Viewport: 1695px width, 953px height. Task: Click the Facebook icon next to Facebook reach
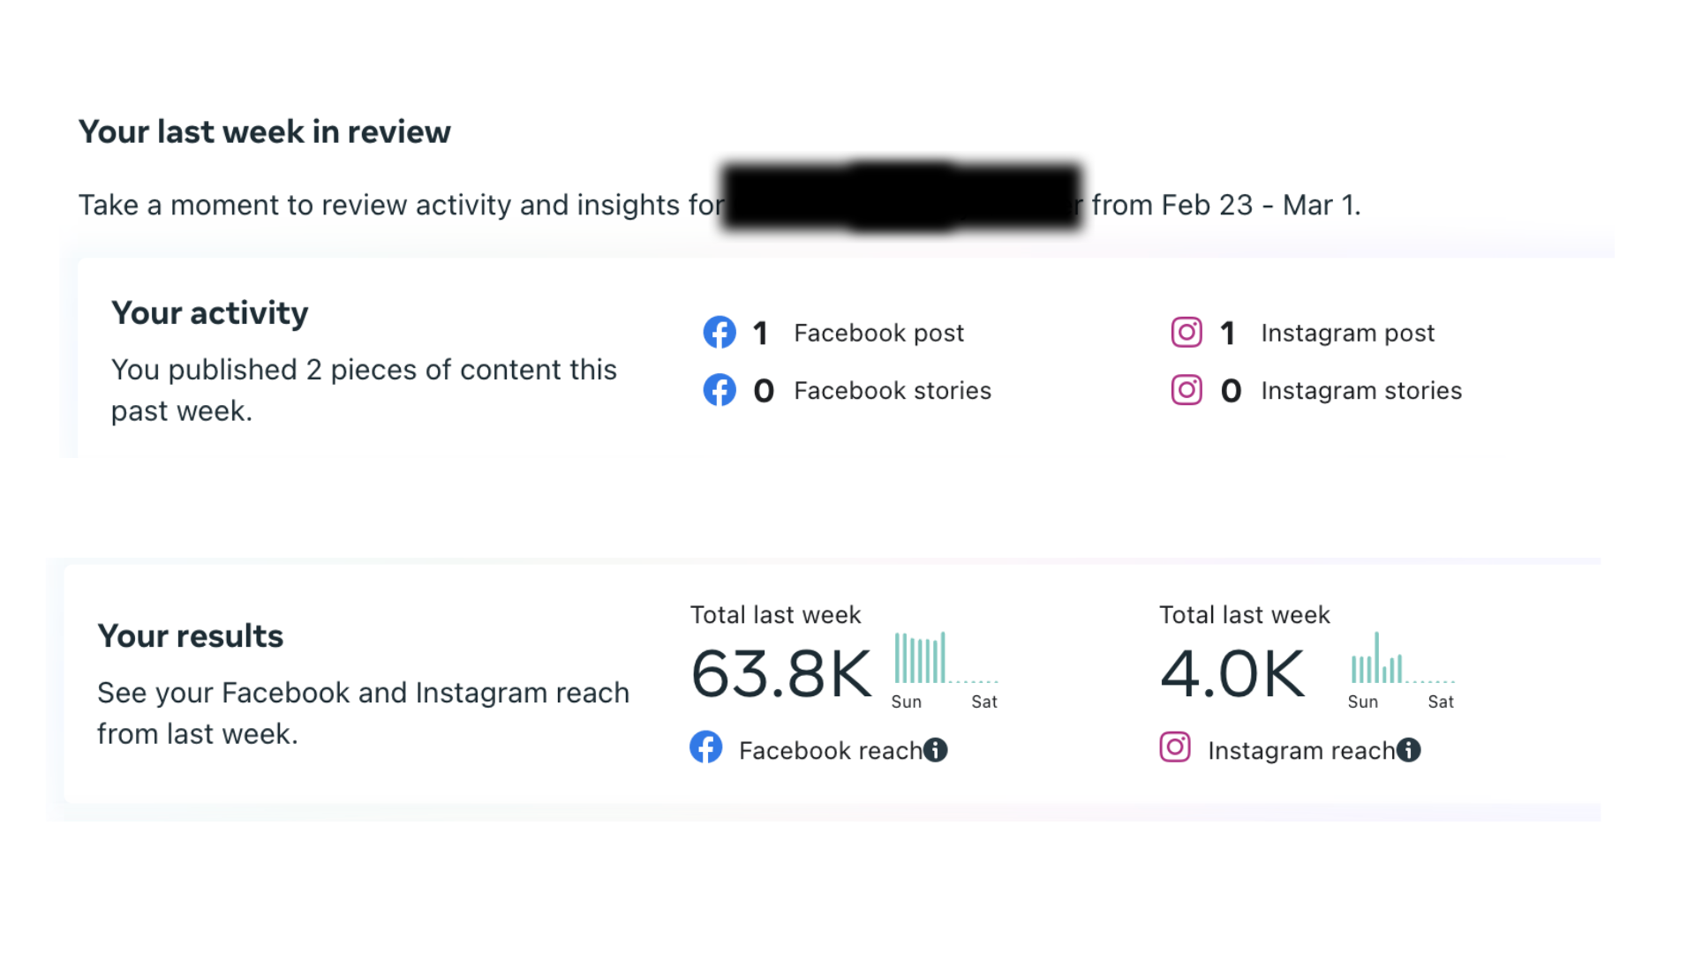706,747
